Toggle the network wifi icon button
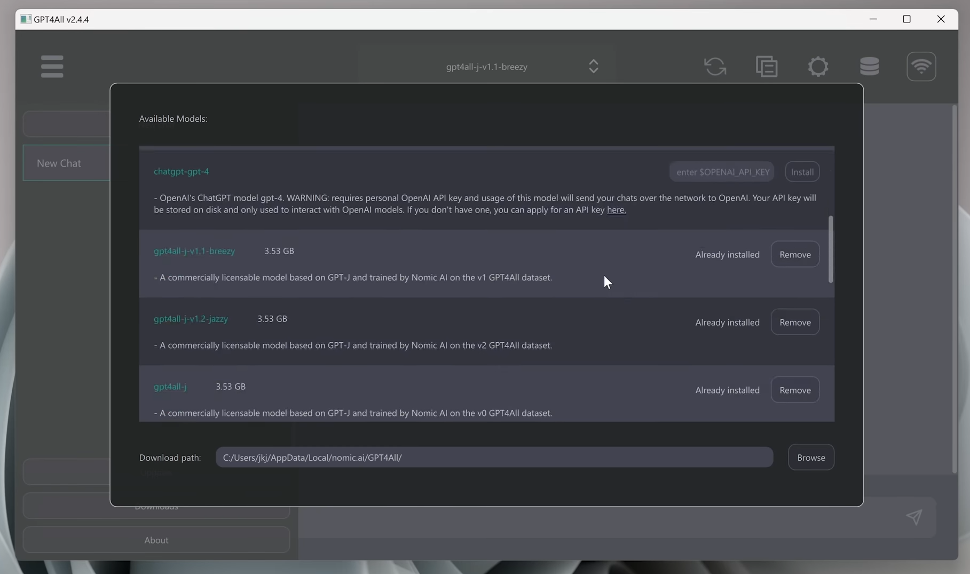Image resolution: width=970 pixels, height=574 pixels. click(x=921, y=66)
